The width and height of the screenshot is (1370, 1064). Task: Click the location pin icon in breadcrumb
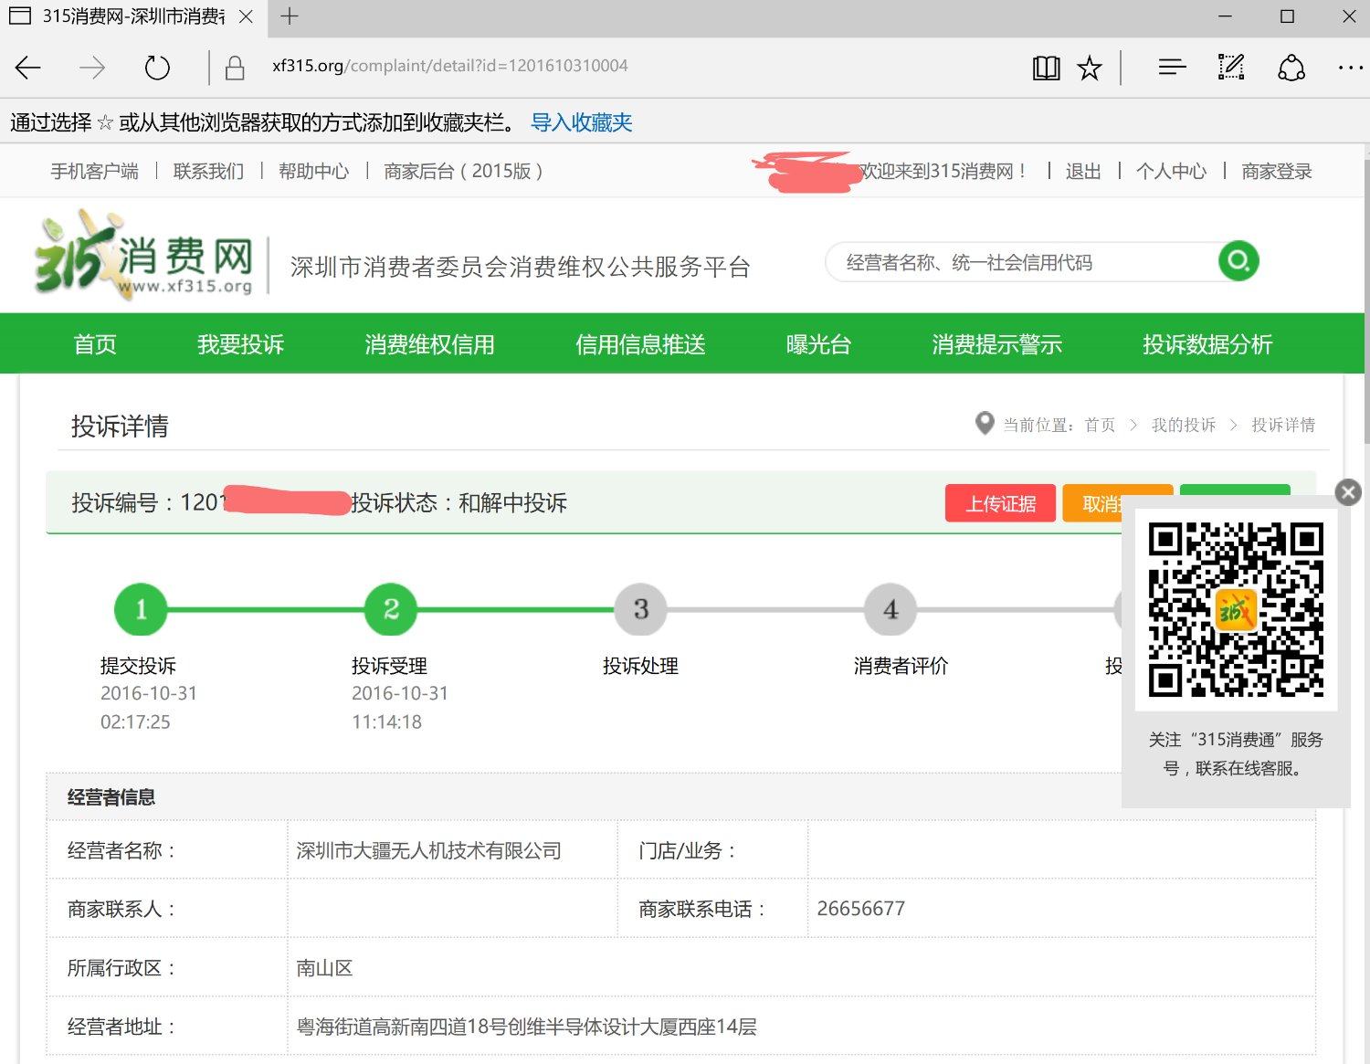click(x=985, y=424)
